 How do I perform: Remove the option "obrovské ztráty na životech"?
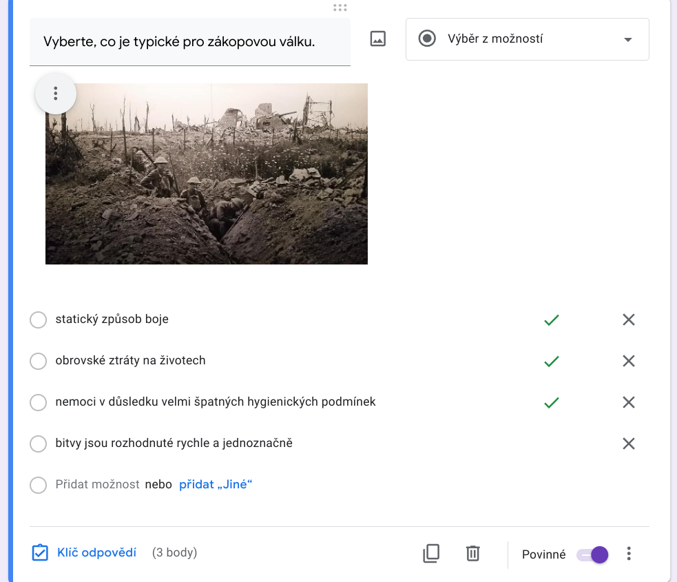[628, 361]
